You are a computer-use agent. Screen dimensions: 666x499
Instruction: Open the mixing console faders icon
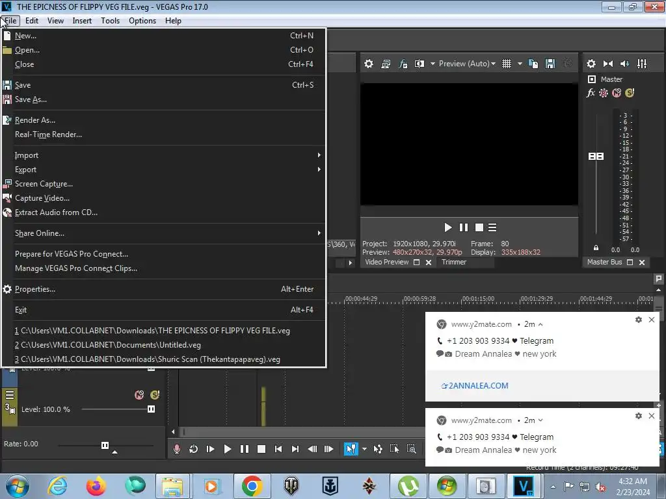coord(642,64)
